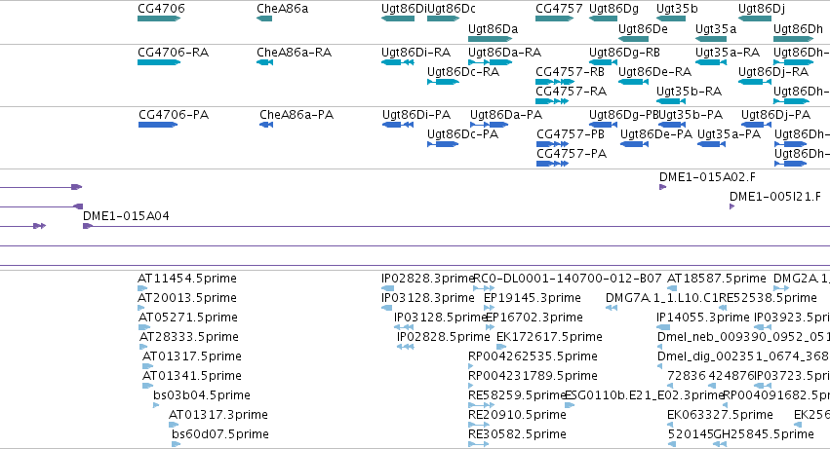This screenshot has height=449, width=830.
Task: Click the AT01317.3prime EST label
Action: 218,416
